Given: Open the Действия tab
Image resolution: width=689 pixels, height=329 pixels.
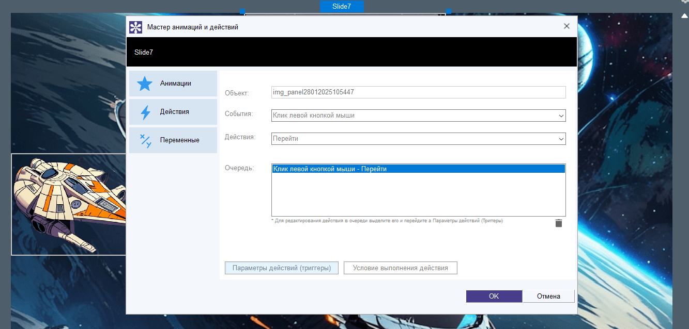Looking at the screenshot, I should (173, 112).
